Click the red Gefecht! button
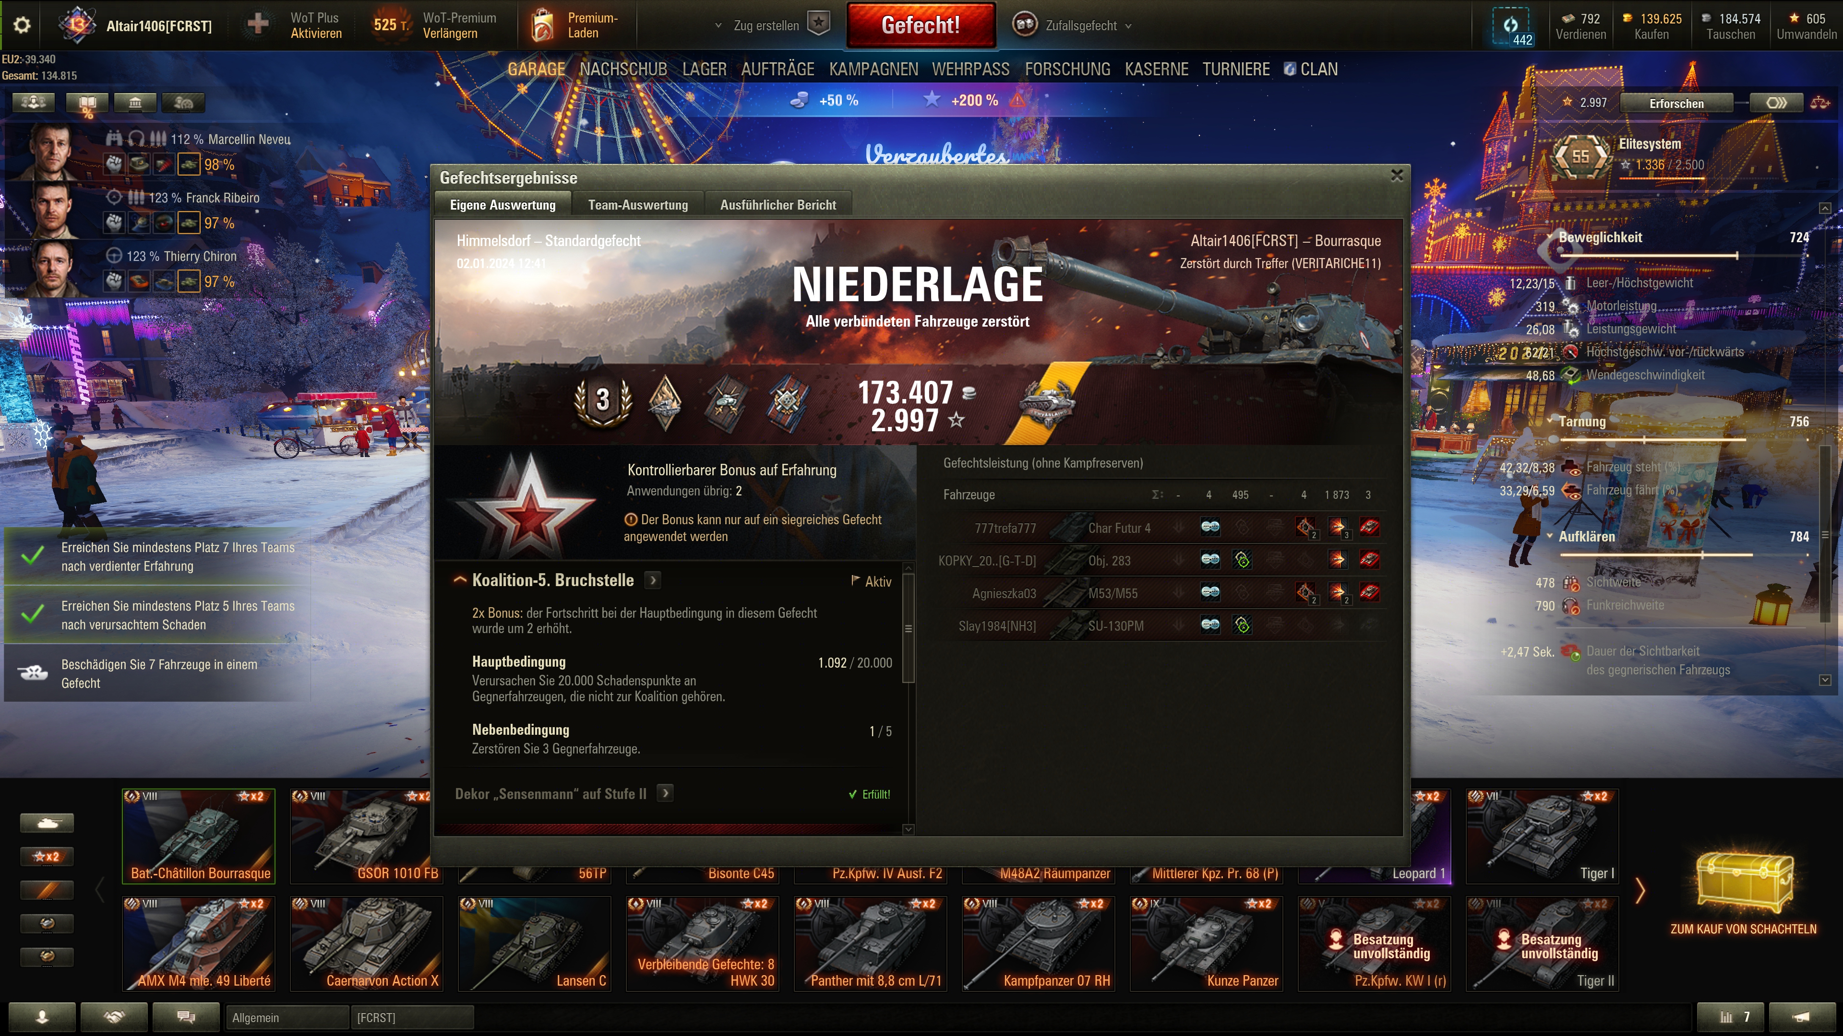This screenshot has width=1843, height=1036. (x=921, y=25)
